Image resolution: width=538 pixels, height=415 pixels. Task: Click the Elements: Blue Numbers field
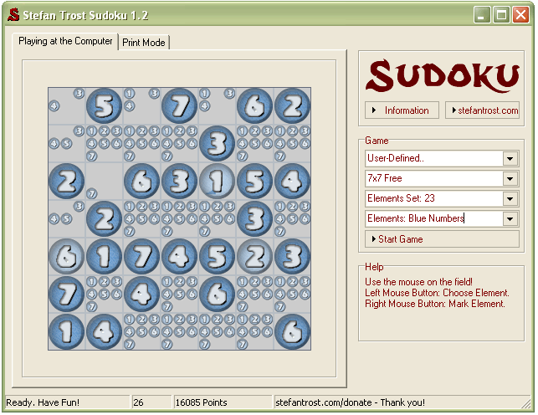(x=433, y=218)
